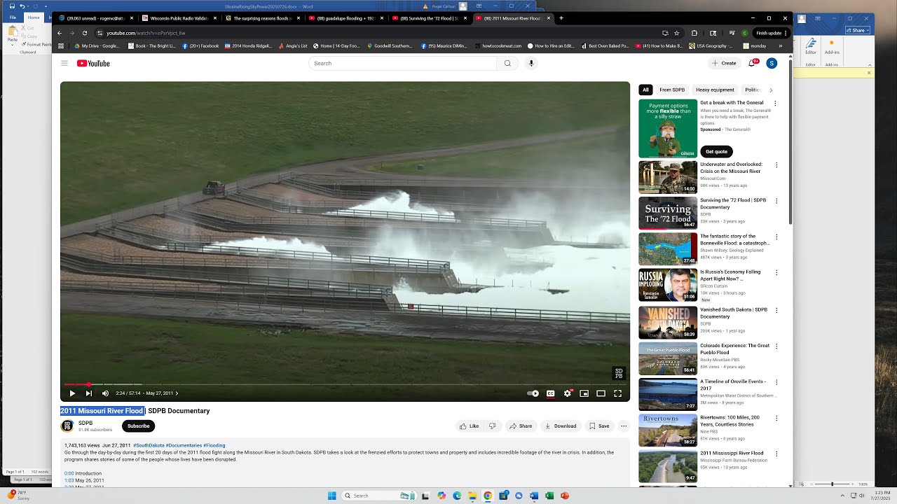897x504 pixels.
Task: Subscribe to the SDPB channel
Action: tap(138, 426)
